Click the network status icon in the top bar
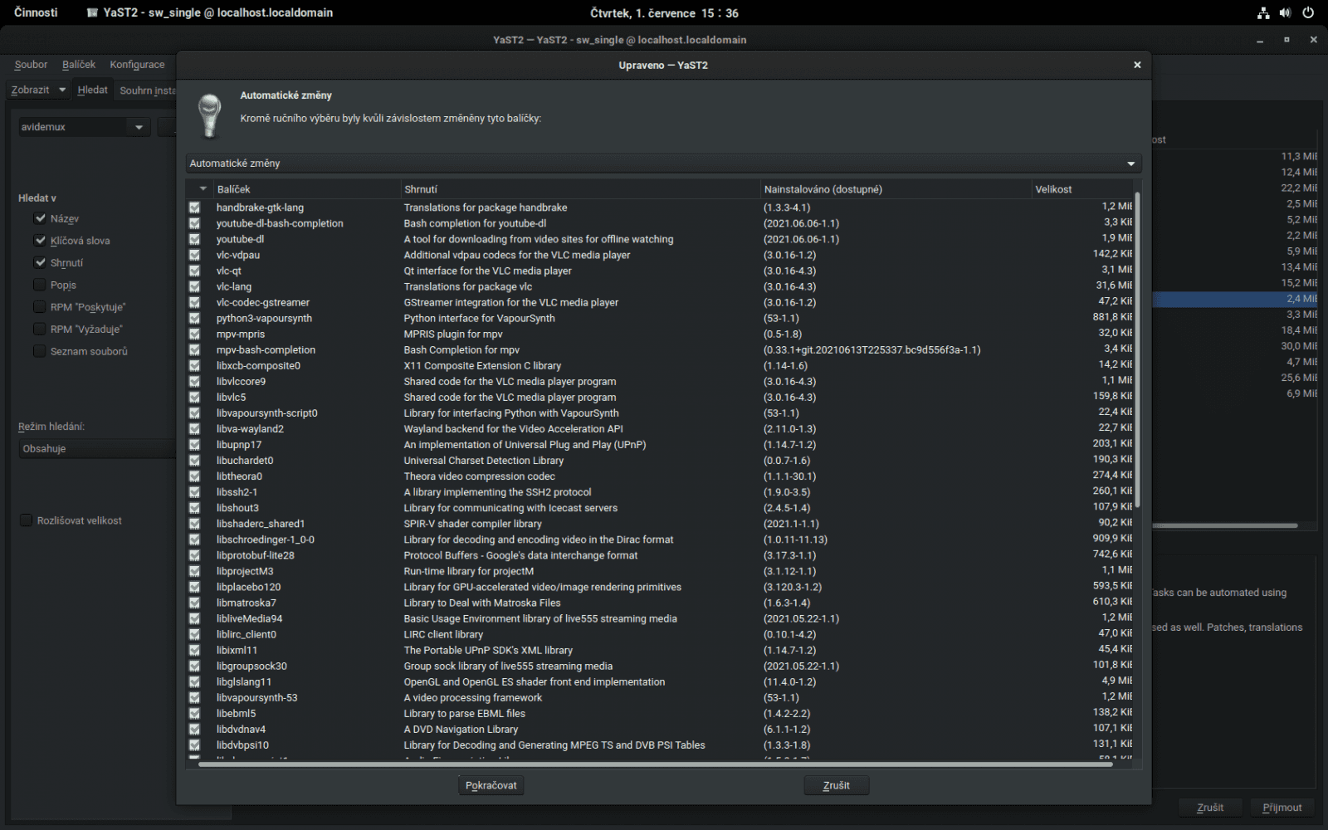This screenshot has height=830, width=1328. [1262, 12]
